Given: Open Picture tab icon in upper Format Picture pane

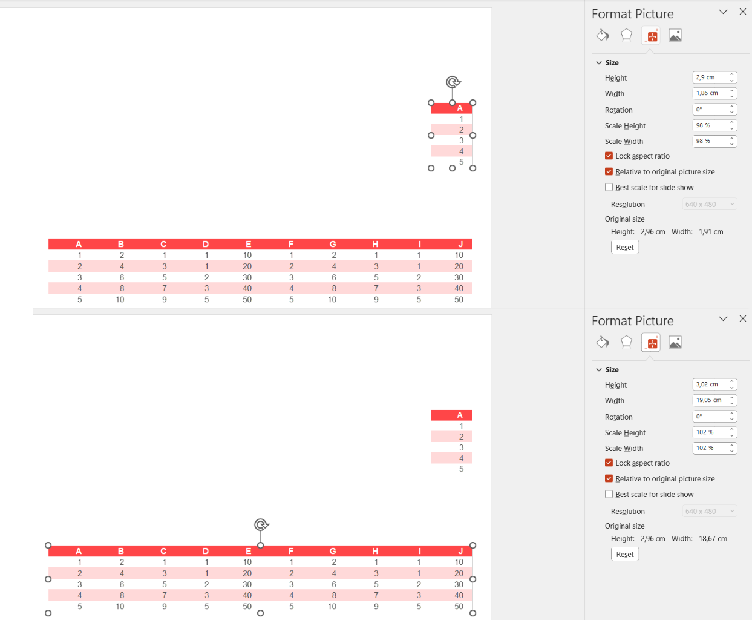Looking at the screenshot, I should coord(675,35).
